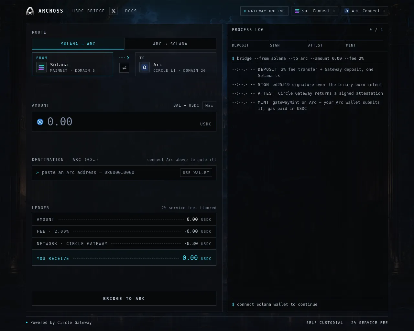Click the DEPOSIT step in process log
The width and height of the screenshot is (414, 331).
[x=250, y=43]
